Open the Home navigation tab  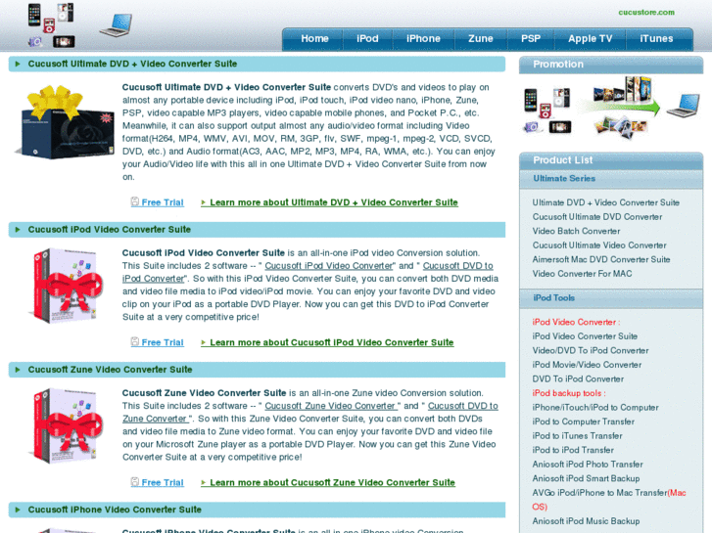314,39
